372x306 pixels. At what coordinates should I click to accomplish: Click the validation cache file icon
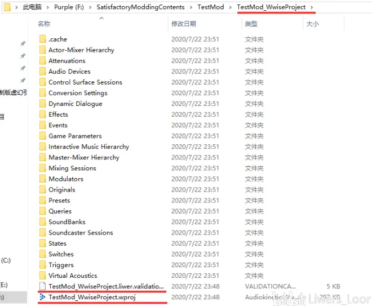point(42,286)
